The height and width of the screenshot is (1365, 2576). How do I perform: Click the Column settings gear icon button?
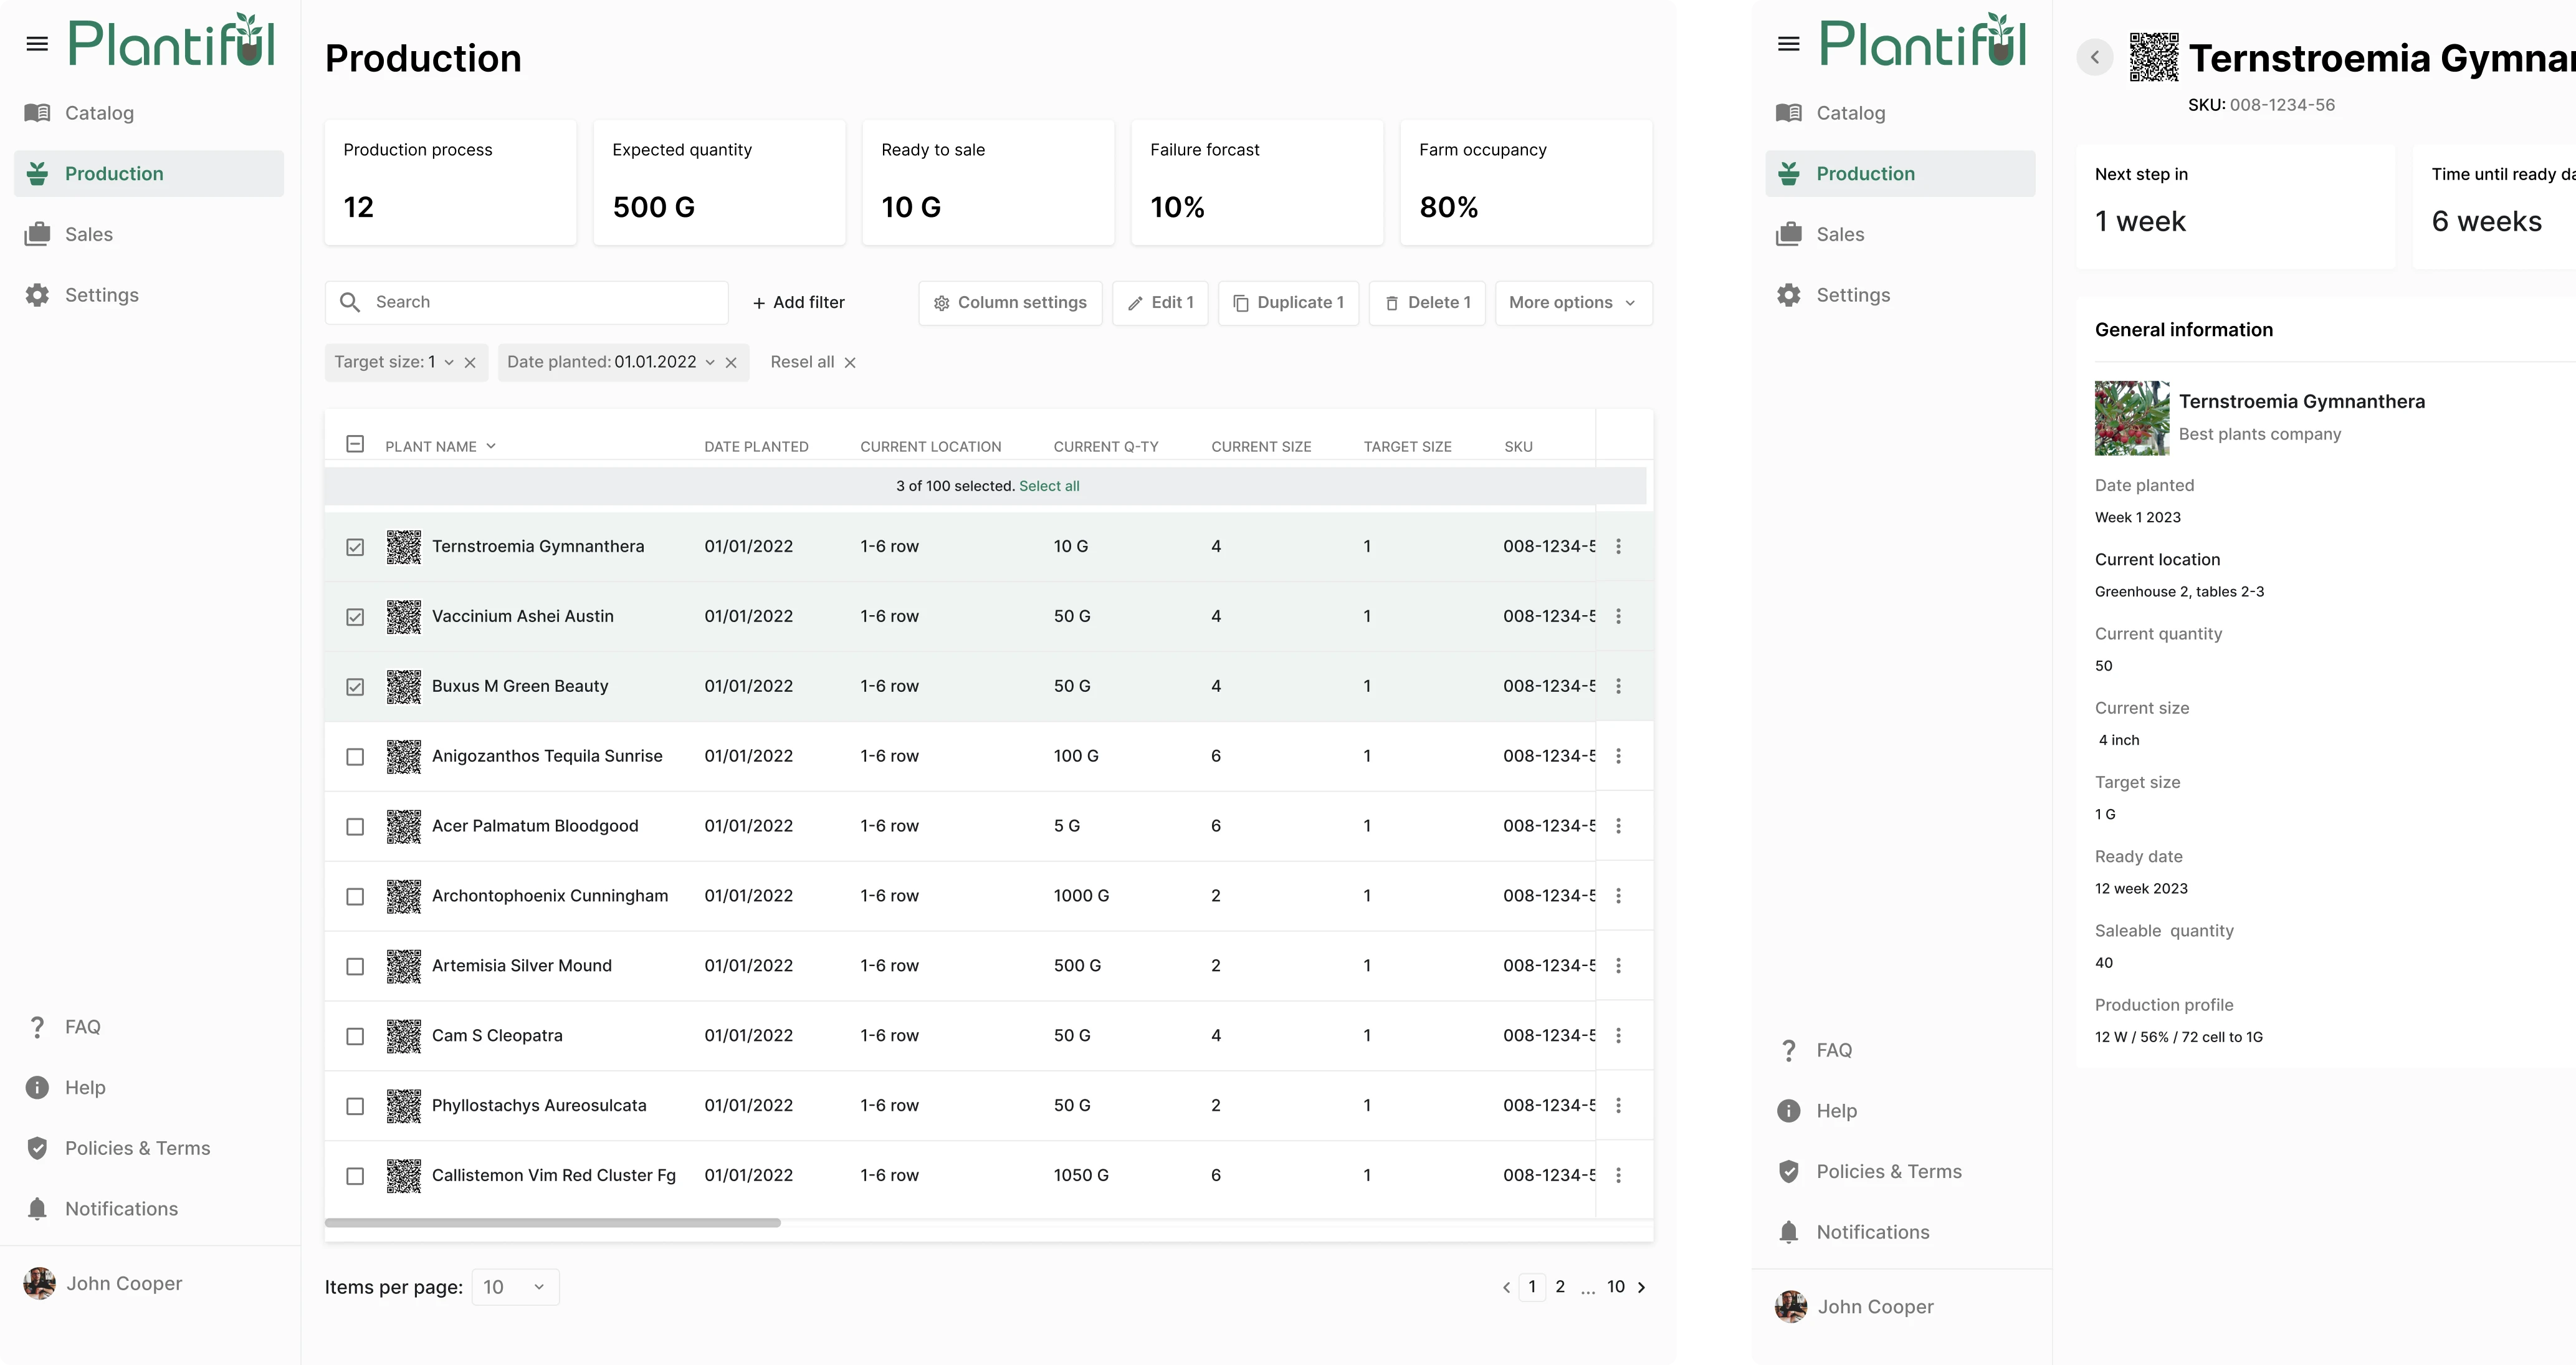pyautogui.click(x=1010, y=303)
